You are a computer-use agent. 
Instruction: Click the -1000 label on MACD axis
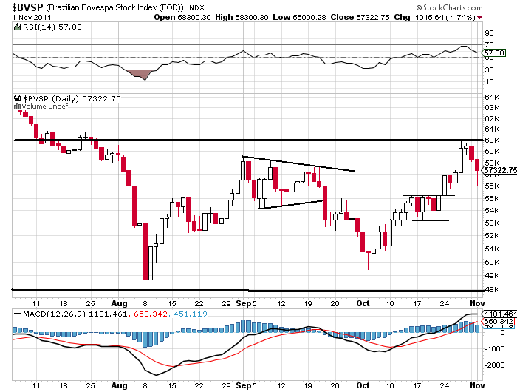click(x=495, y=349)
